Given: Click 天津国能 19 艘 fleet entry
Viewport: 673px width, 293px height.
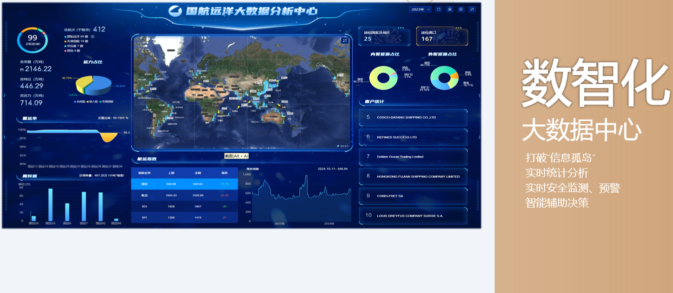Looking at the screenshot, I should pos(77,41).
